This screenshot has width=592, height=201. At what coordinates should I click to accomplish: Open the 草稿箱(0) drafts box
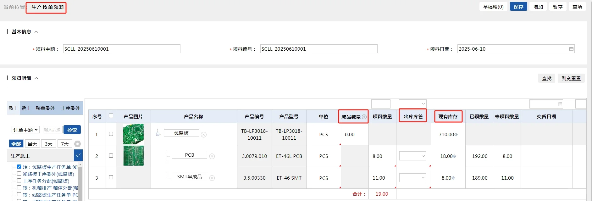coord(493,7)
